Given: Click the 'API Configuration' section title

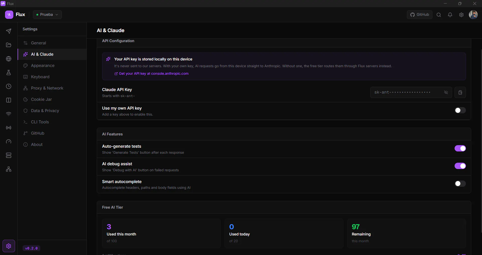Looking at the screenshot, I should tap(118, 41).
